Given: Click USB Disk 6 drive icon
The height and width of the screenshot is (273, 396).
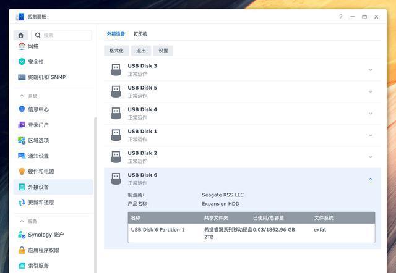Looking at the screenshot, I should 116,178.
